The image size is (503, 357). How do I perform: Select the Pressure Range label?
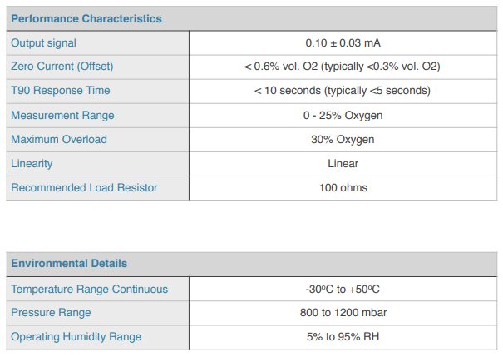(51, 313)
